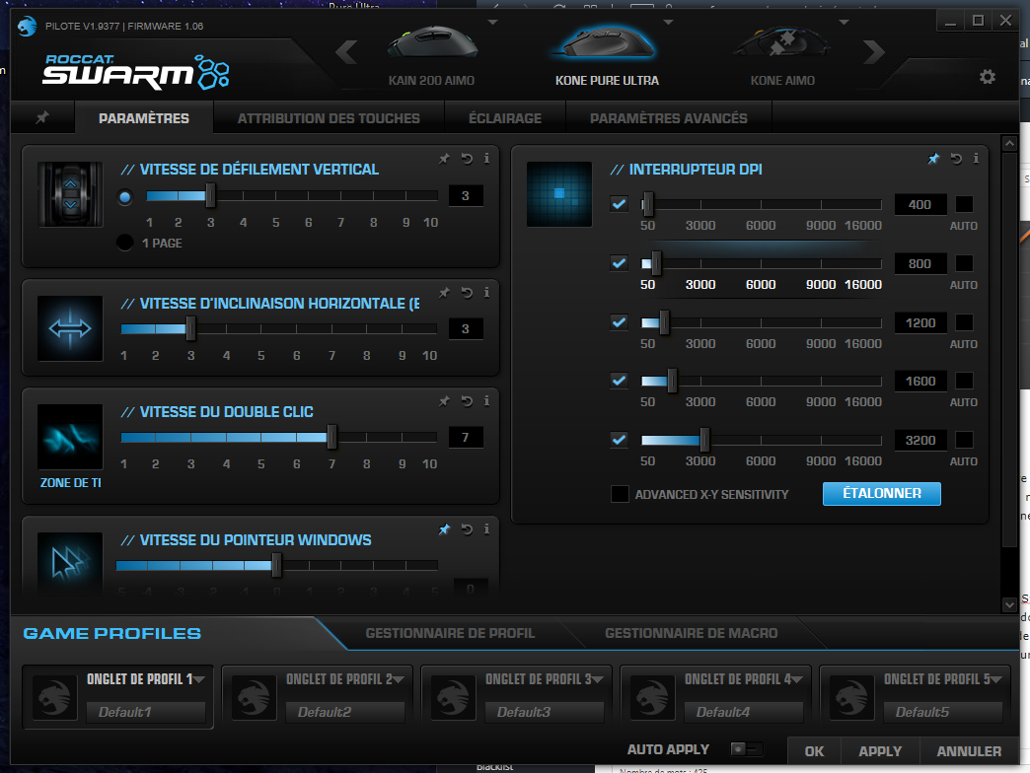Viewport: 1030px width, 773px height.
Task: Click the Étalonner button
Action: [881, 494]
